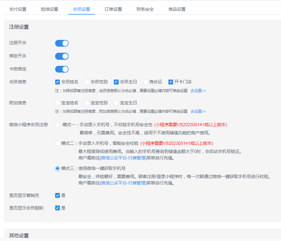Select the 模式一 manual phone entry radio

[x=57, y=125]
